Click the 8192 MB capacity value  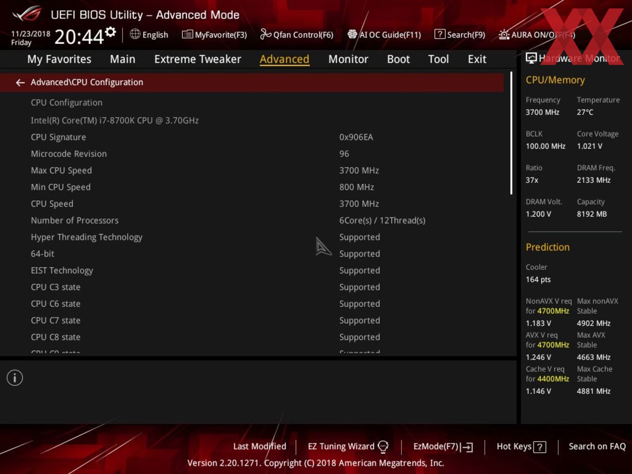592,214
